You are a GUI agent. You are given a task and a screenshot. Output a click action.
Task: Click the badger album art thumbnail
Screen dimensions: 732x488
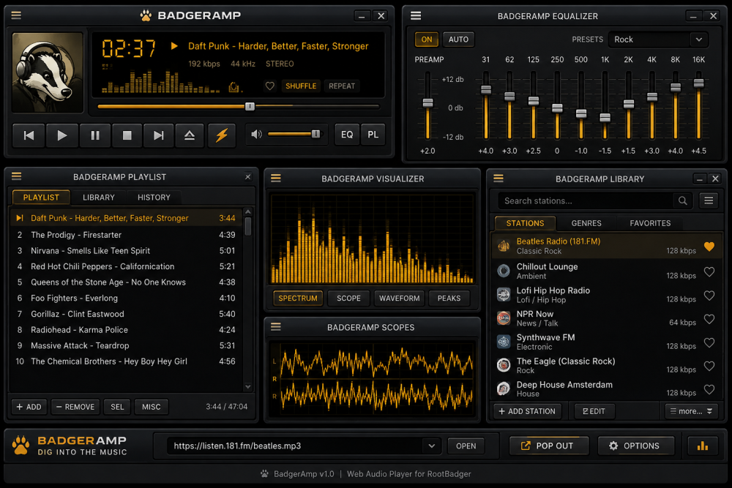click(x=48, y=72)
